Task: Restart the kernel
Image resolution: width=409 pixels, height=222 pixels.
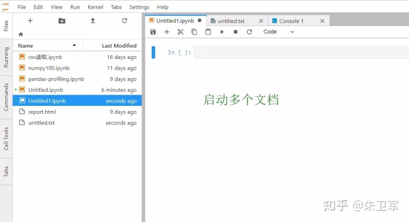Action: [x=249, y=32]
